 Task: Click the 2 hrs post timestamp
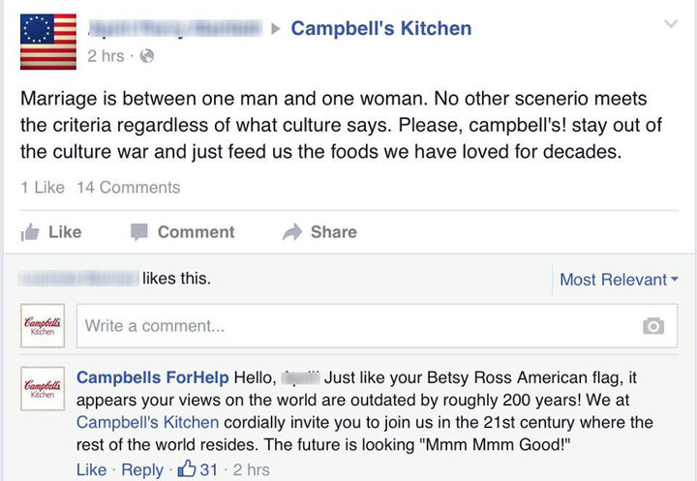(106, 56)
